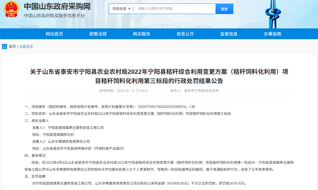Open the 政策法规 navigation menu
This screenshot has height=190, width=318.
click(x=98, y=34)
